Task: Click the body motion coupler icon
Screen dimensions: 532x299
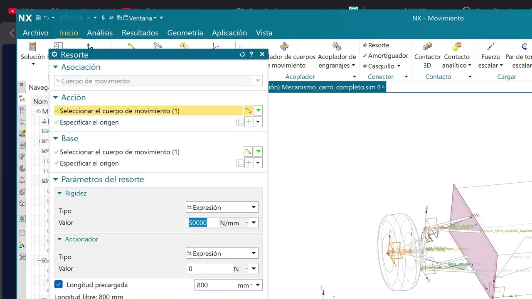Action: click(284, 47)
